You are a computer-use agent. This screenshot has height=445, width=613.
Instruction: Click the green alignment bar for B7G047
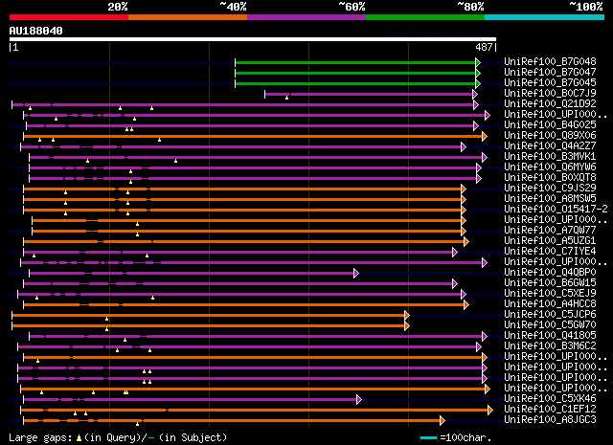pos(355,73)
